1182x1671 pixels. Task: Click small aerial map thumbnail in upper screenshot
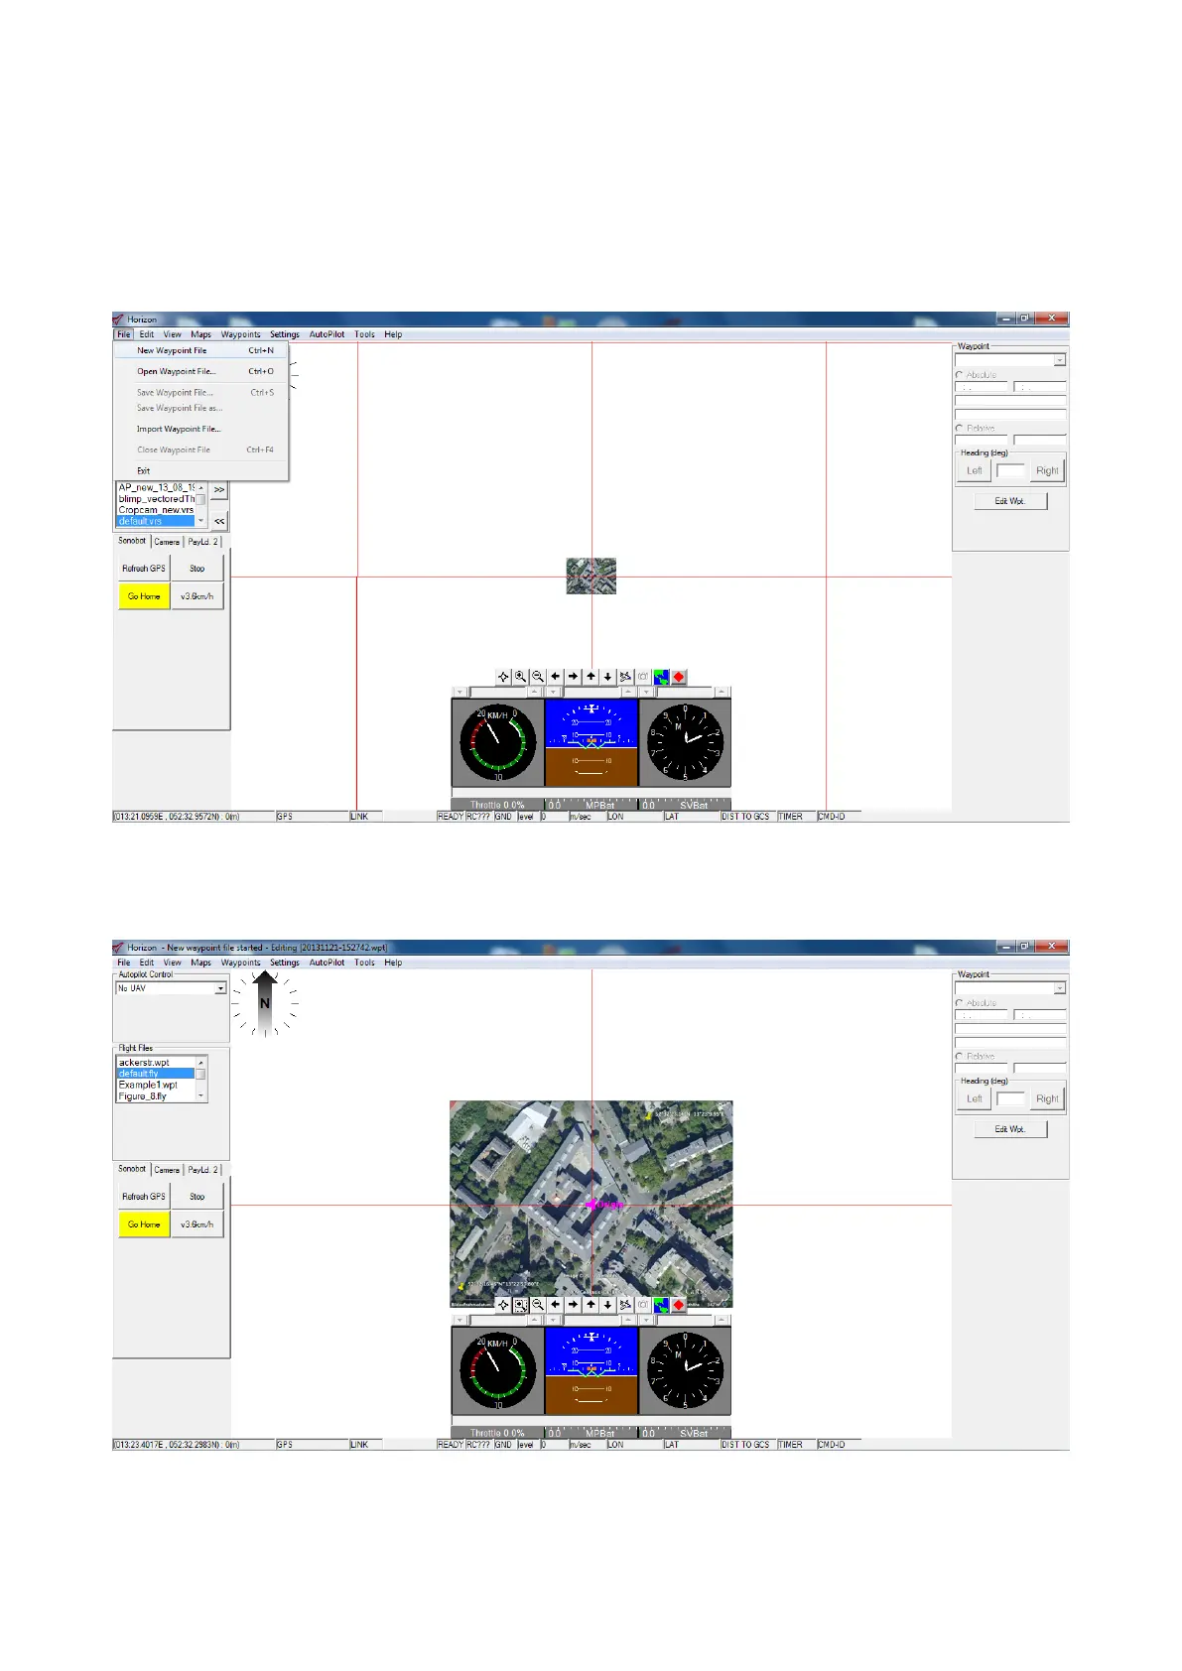[591, 576]
